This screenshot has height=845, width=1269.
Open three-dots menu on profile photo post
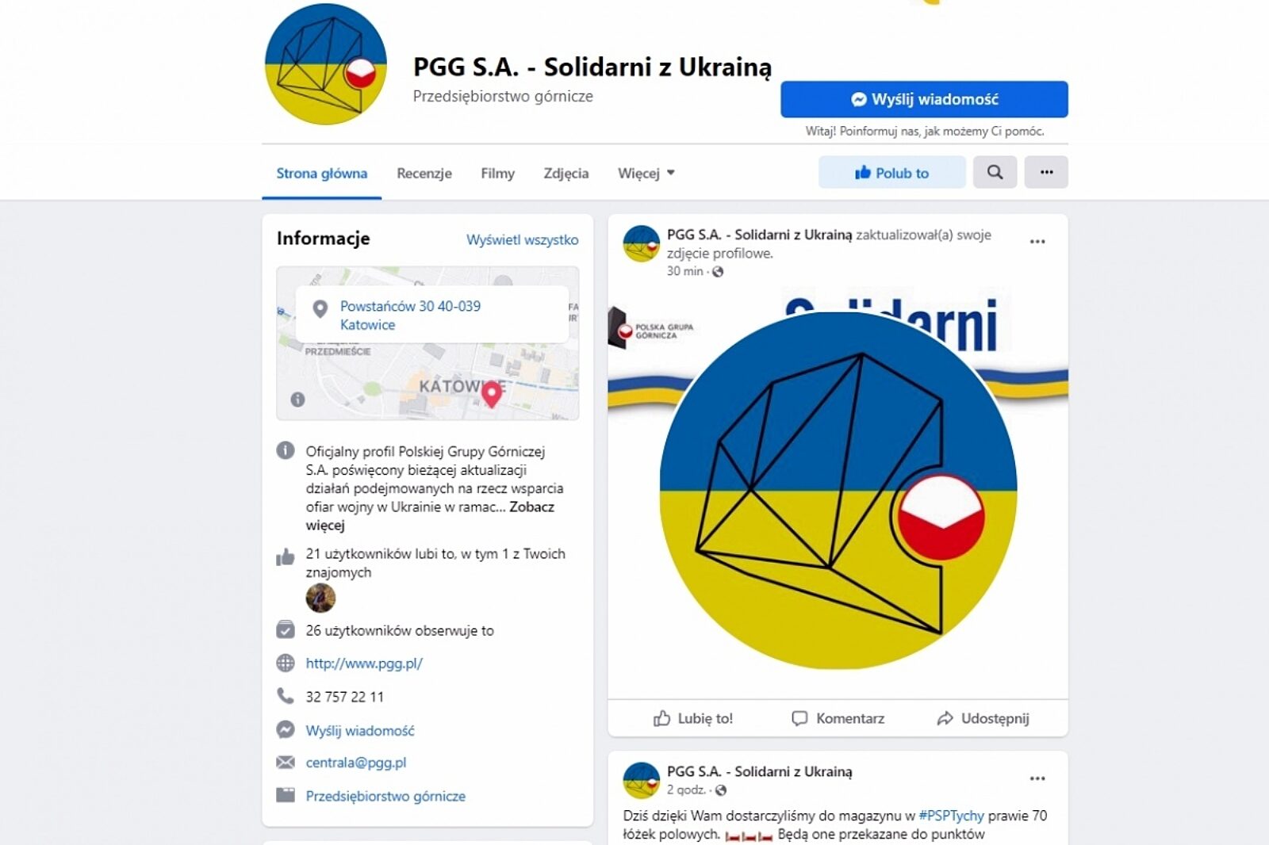1037,242
